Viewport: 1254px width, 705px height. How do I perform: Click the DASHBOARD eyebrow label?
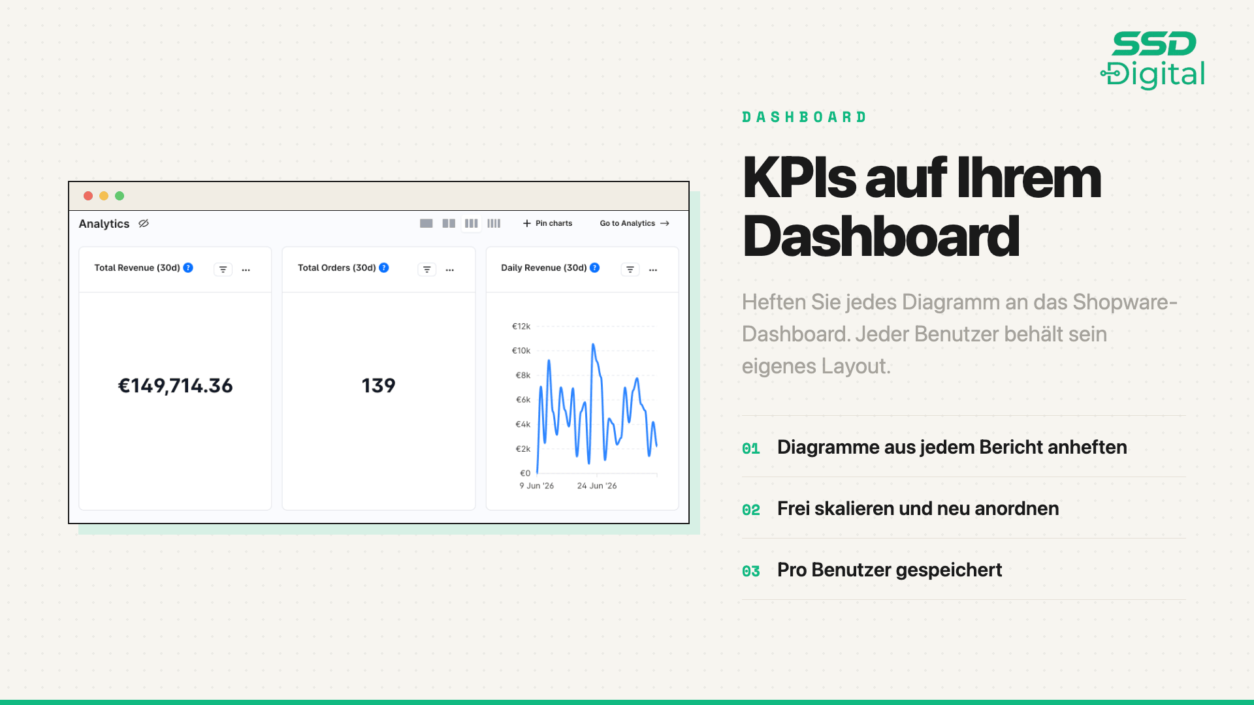[804, 117]
